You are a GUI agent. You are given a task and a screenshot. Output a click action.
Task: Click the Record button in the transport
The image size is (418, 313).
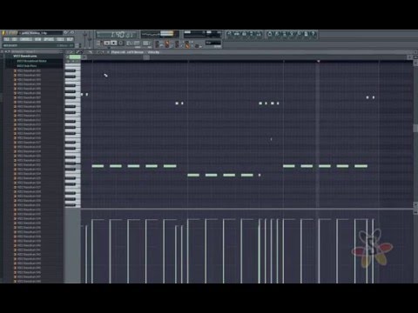121,43
